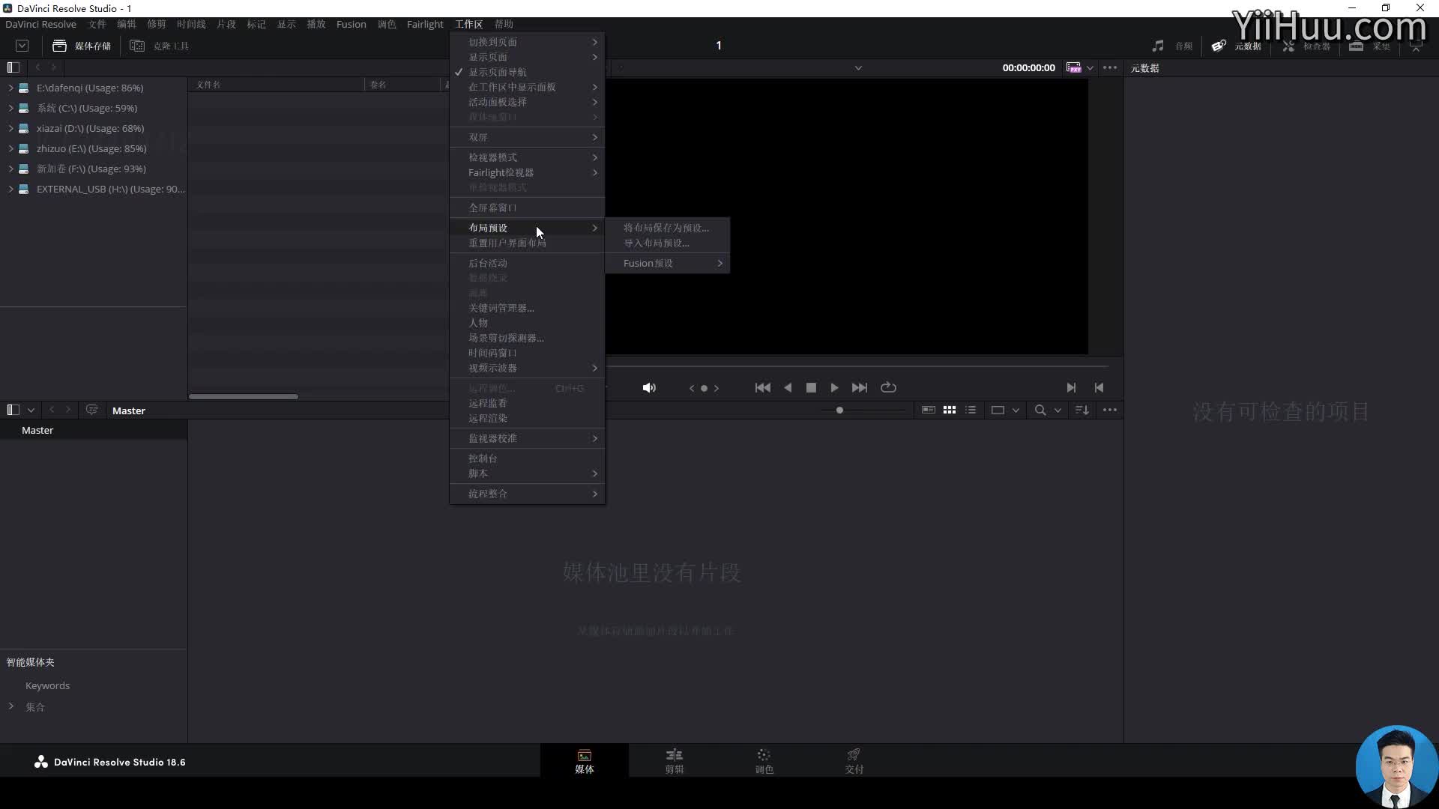
Task: Open the toolbar layout dropdown checkbox icon
Action: tap(22, 46)
